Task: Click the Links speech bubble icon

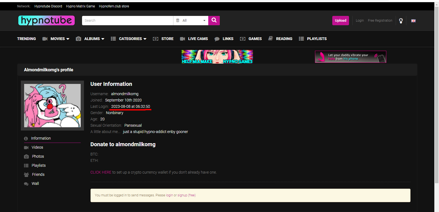Action: tap(217, 39)
